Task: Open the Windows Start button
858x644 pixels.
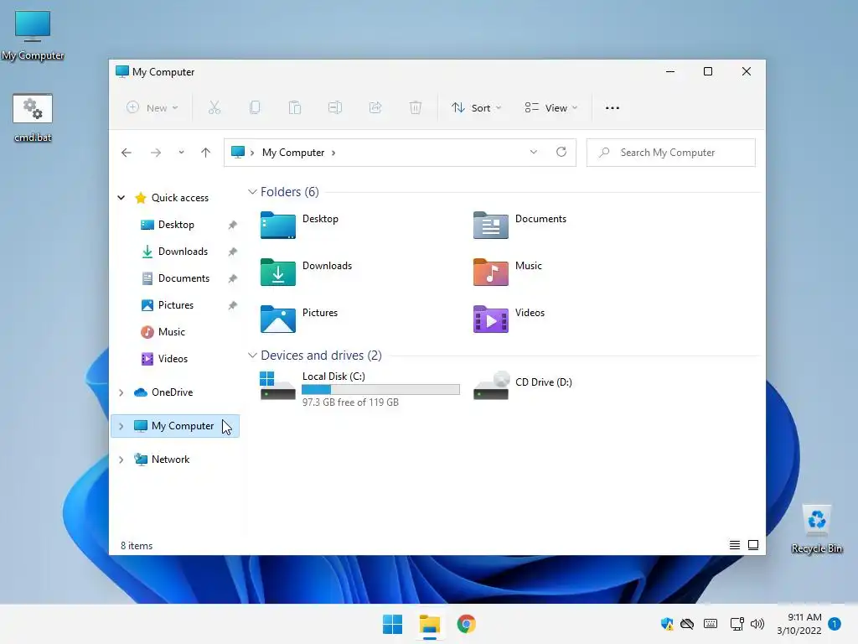Action: click(392, 624)
